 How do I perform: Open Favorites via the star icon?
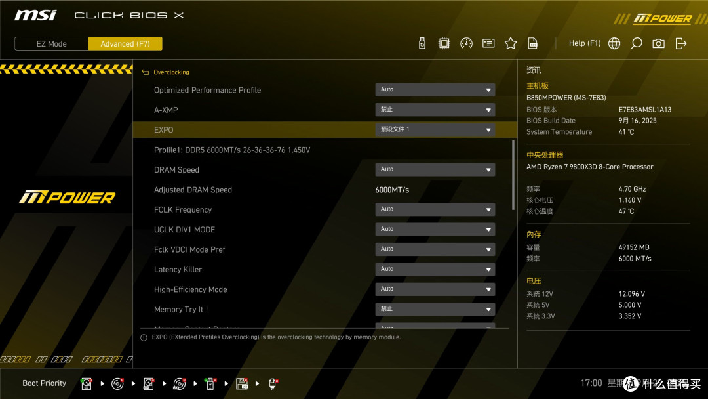click(x=511, y=43)
